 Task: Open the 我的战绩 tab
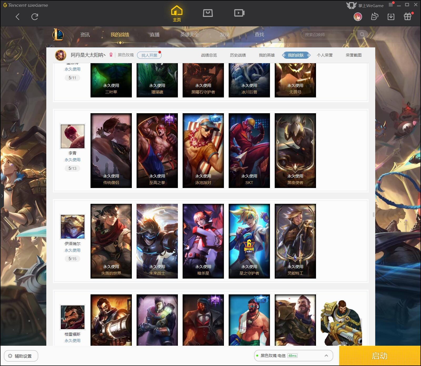point(120,34)
